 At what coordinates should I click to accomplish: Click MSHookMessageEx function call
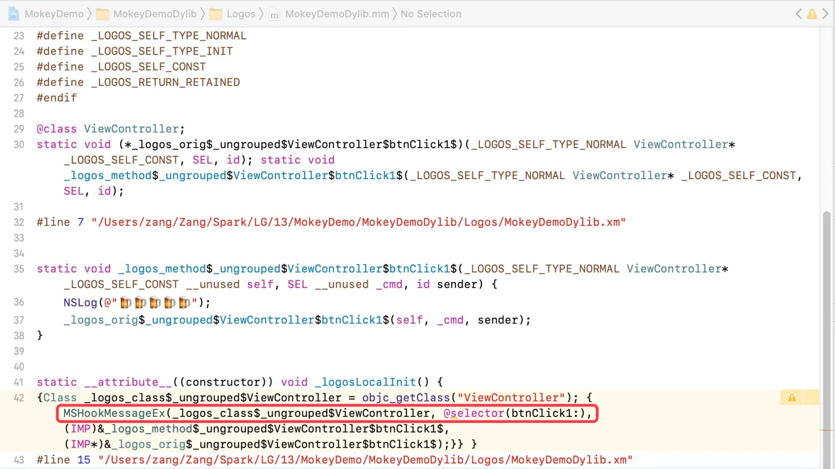click(x=114, y=413)
